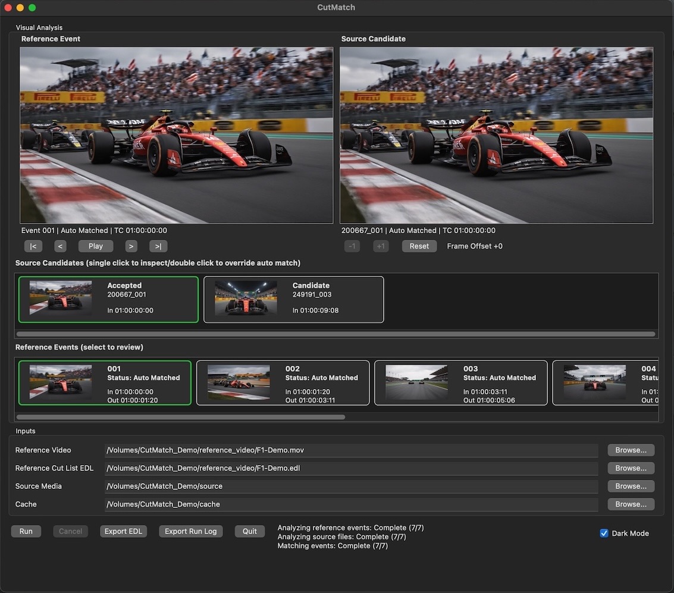Click 'Analyzing reference events: Complete (7/7)' line
This screenshot has height=593, width=674.
tap(351, 528)
